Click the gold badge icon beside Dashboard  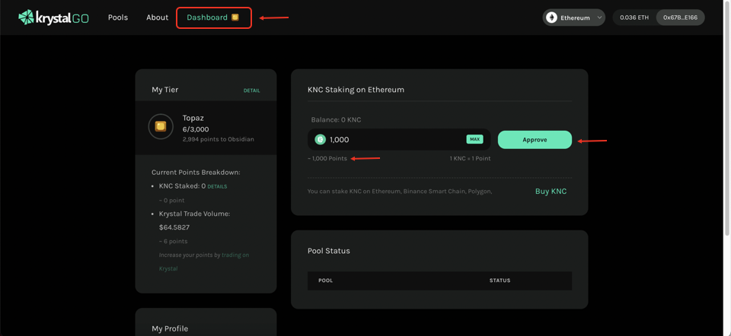coord(235,17)
